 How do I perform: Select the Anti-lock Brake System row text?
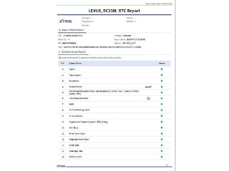coord(104,93)
